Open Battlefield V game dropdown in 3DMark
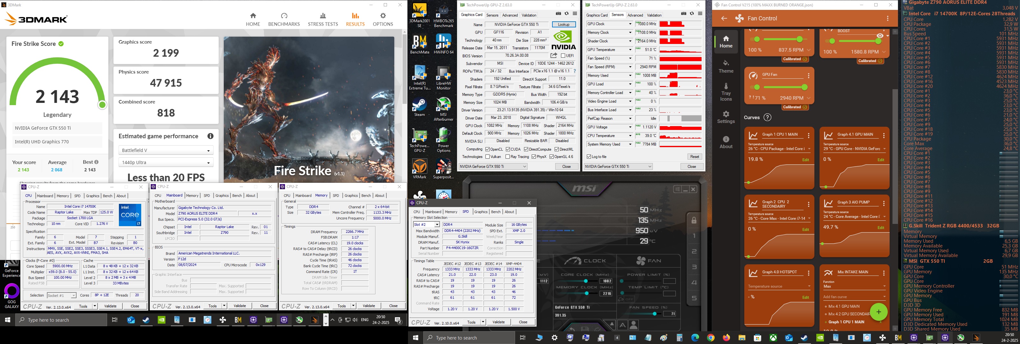 (166, 150)
